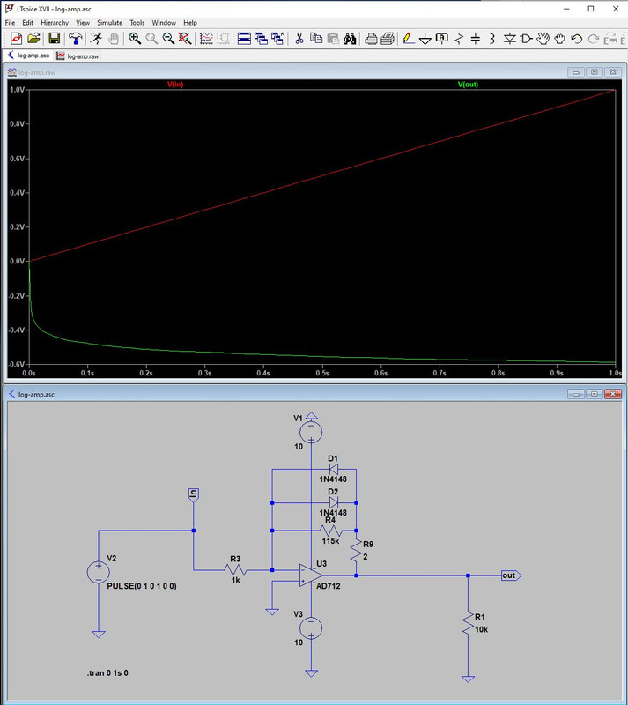Select the Place Inductor tool
628x705 pixels.
pos(492,39)
